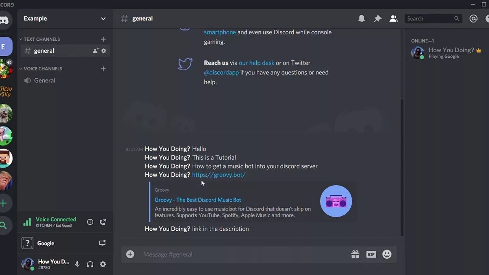Click the Voice Connected status text
The image size is (489, 275).
click(x=56, y=219)
